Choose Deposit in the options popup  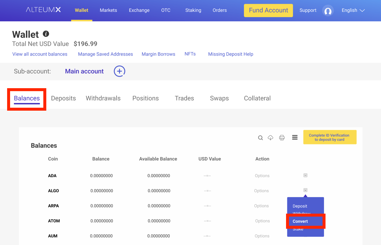pos(300,206)
